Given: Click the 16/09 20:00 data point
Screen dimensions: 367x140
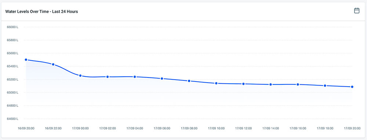Looking at the screenshot, I should coord(26,60).
